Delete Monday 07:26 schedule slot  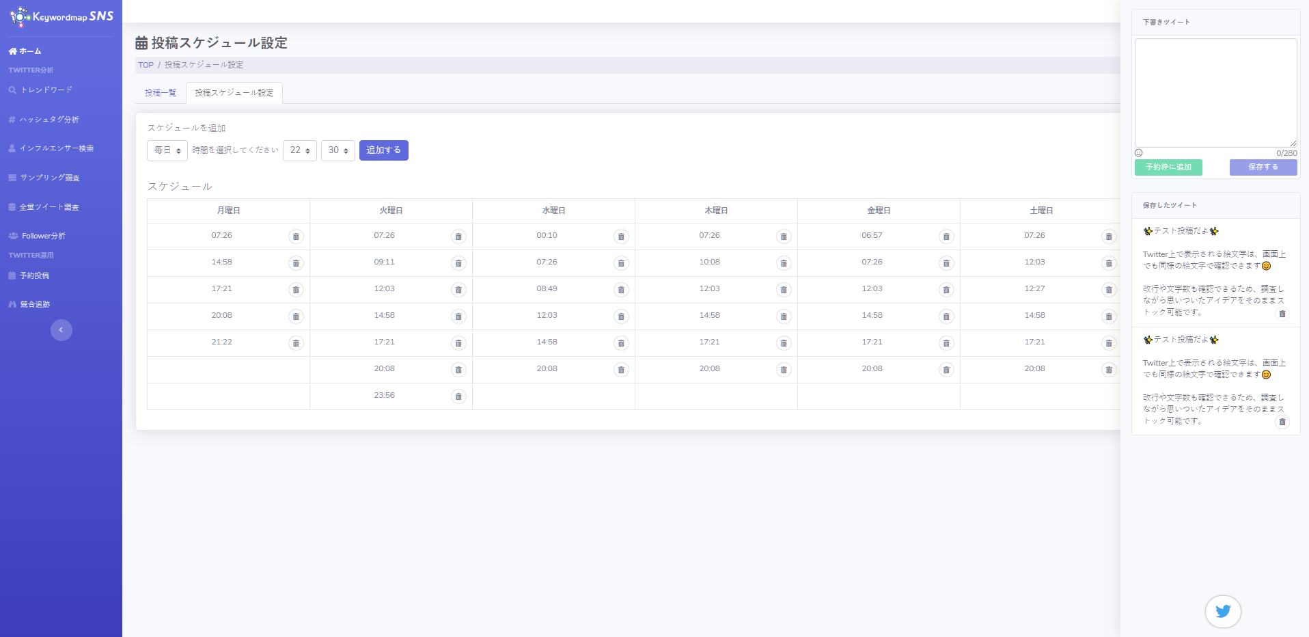[296, 236]
